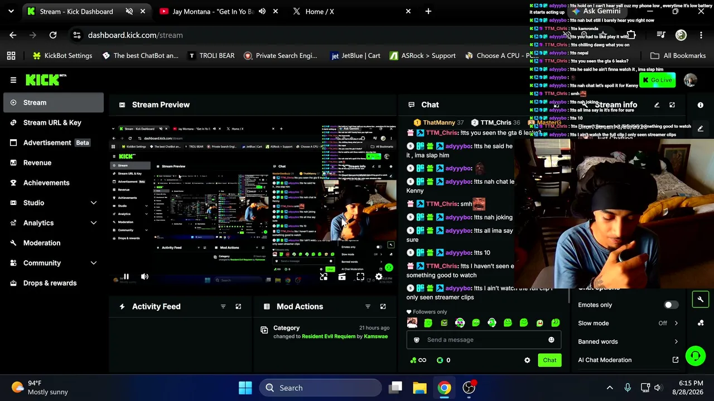Image resolution: width=714 pixels, height=401 pixels.
Task: Unmute the Kick Dashboard tab
Action: click(129, 11)
